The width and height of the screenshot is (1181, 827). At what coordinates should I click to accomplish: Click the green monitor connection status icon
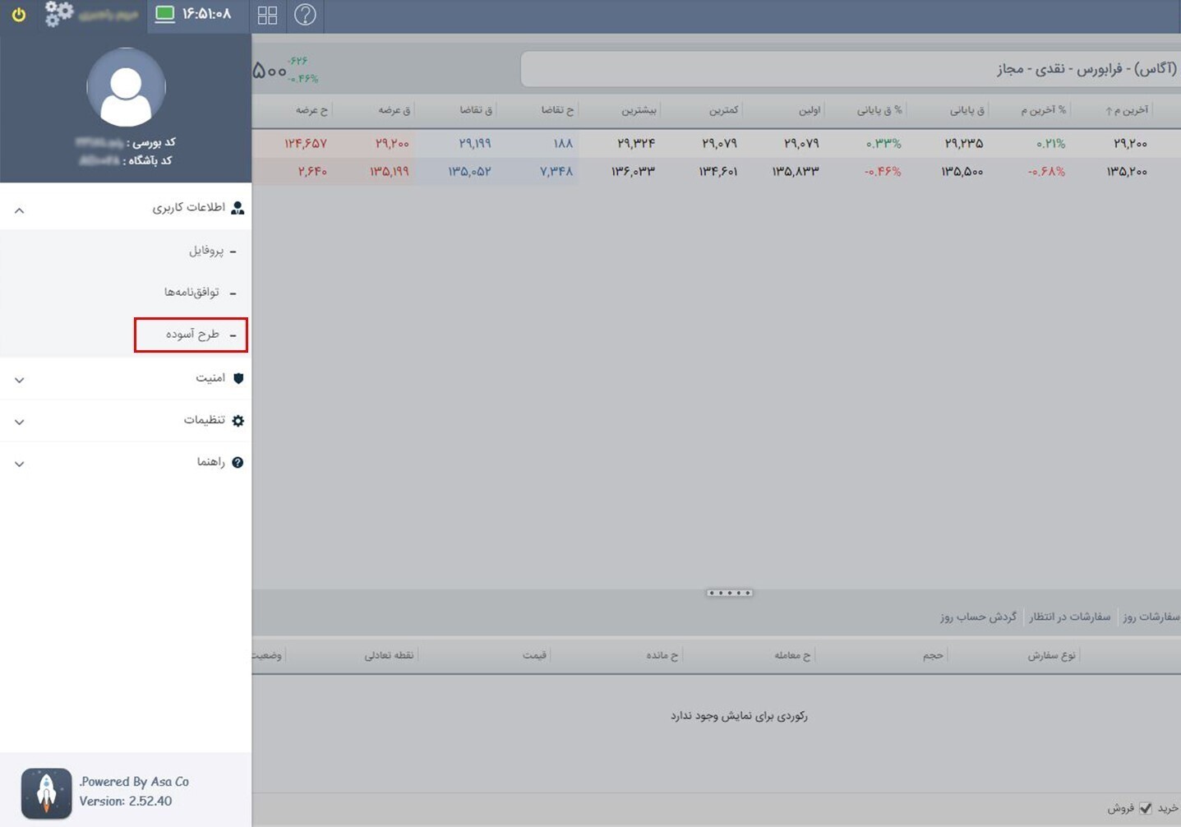click(x=165, y=14)
